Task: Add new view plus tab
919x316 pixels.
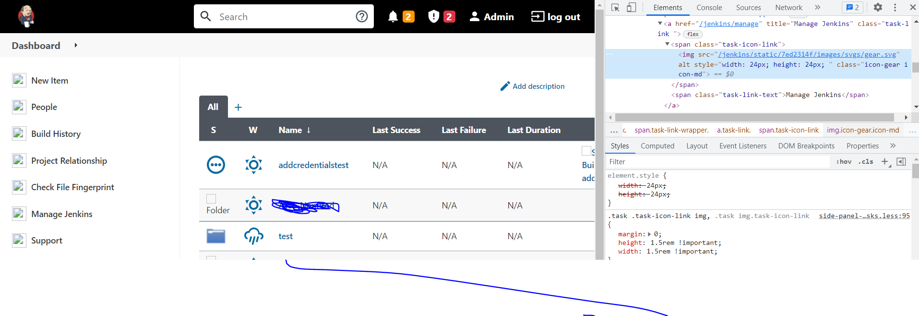Action: point(238,107)
